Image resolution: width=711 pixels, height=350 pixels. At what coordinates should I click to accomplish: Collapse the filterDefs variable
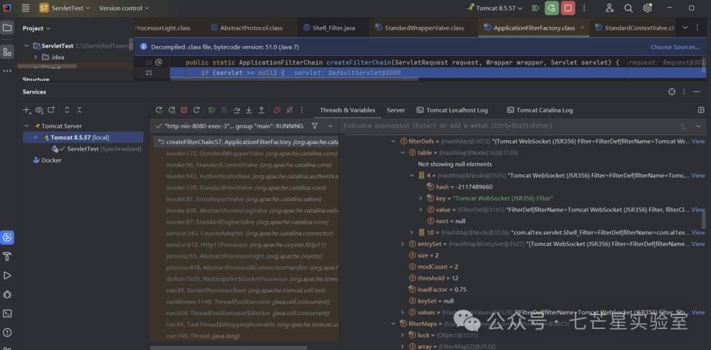tap(394, 141)
